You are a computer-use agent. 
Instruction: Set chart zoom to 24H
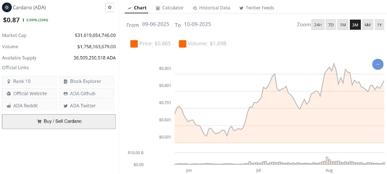pyautogui.click(x=318, y=25)
